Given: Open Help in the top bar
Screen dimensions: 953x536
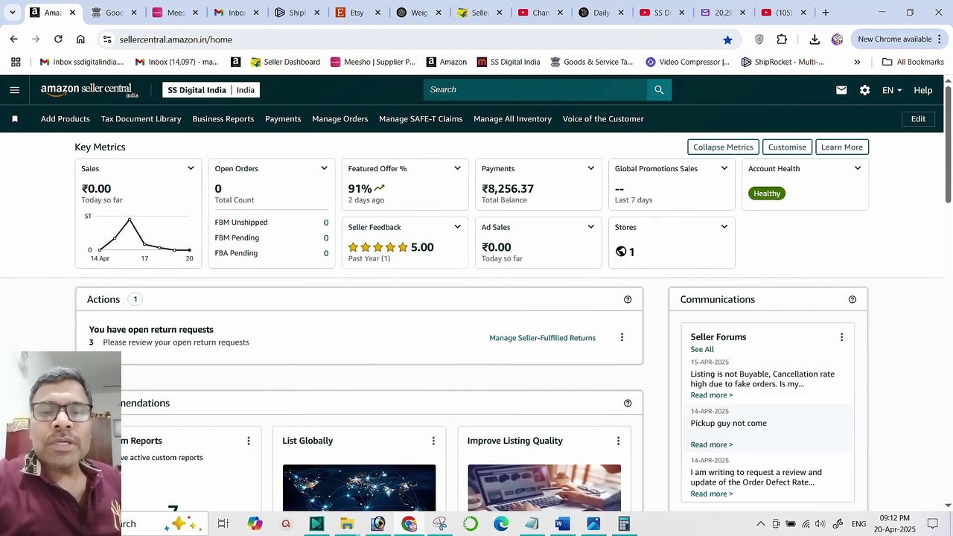Looking at the screenshot, I should coord(922,90).
